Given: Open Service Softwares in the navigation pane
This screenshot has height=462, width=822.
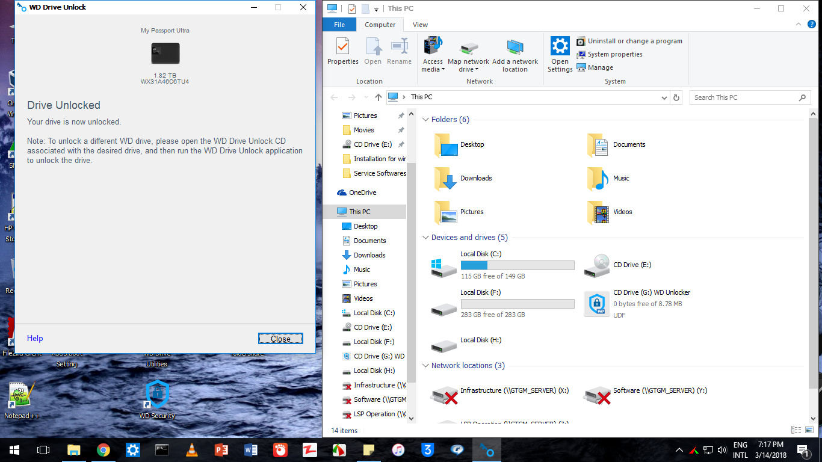Looking at the screenshot, I should coord(374,173).
